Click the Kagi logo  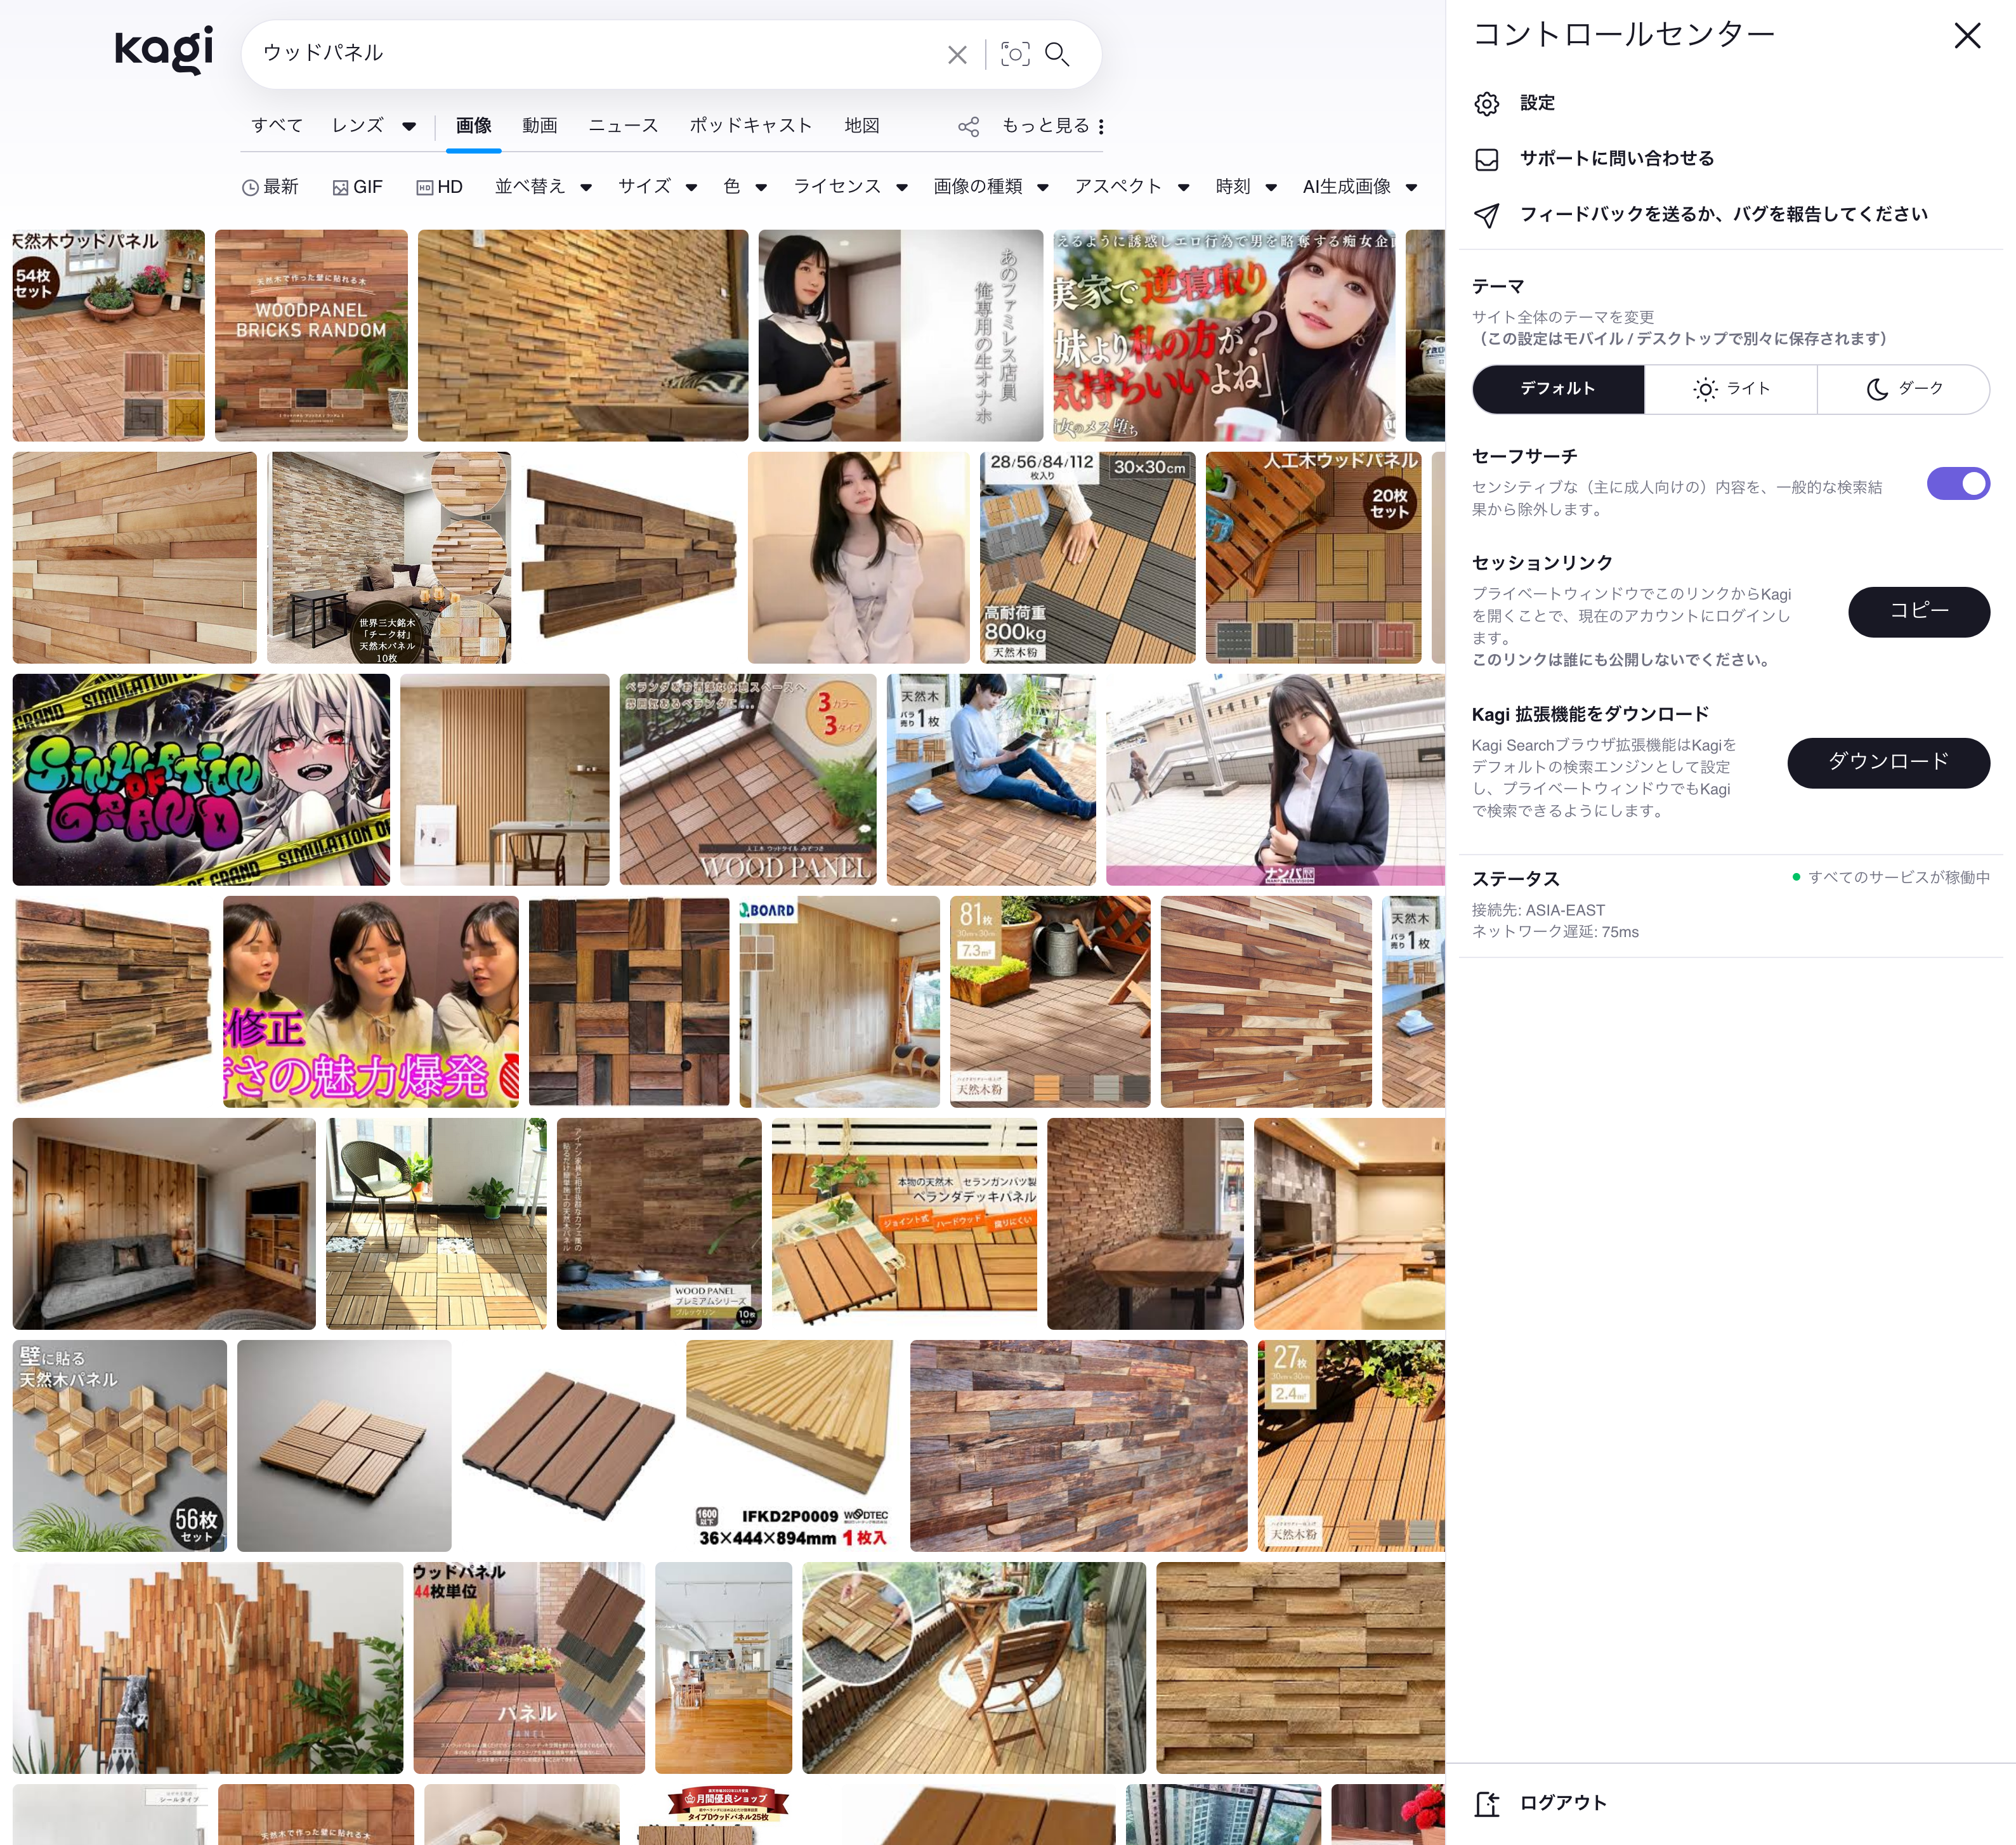click(x=164, y=50)
